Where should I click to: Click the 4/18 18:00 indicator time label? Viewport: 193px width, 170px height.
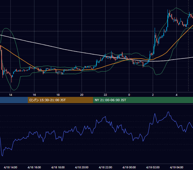coord(58,167)
